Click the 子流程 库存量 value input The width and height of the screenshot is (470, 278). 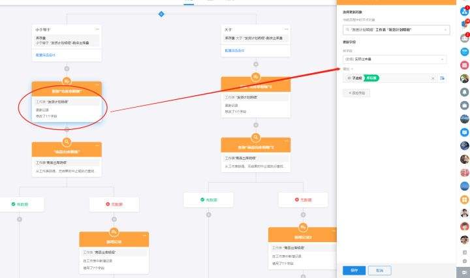[x=390, y=78]
